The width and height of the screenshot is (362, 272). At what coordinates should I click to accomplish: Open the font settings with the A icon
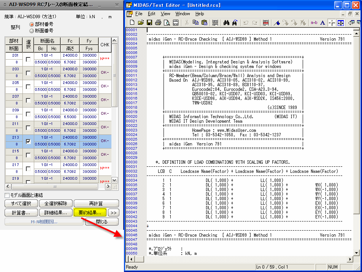click(323, 23)
